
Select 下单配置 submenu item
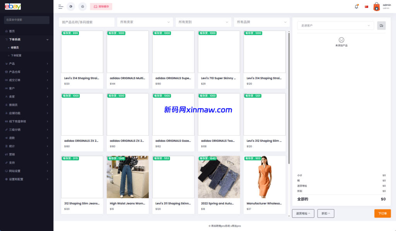click(x=16, y=56)
